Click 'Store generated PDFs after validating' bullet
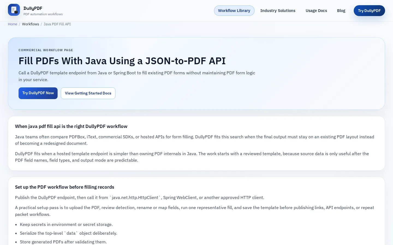 click(63, 242)
